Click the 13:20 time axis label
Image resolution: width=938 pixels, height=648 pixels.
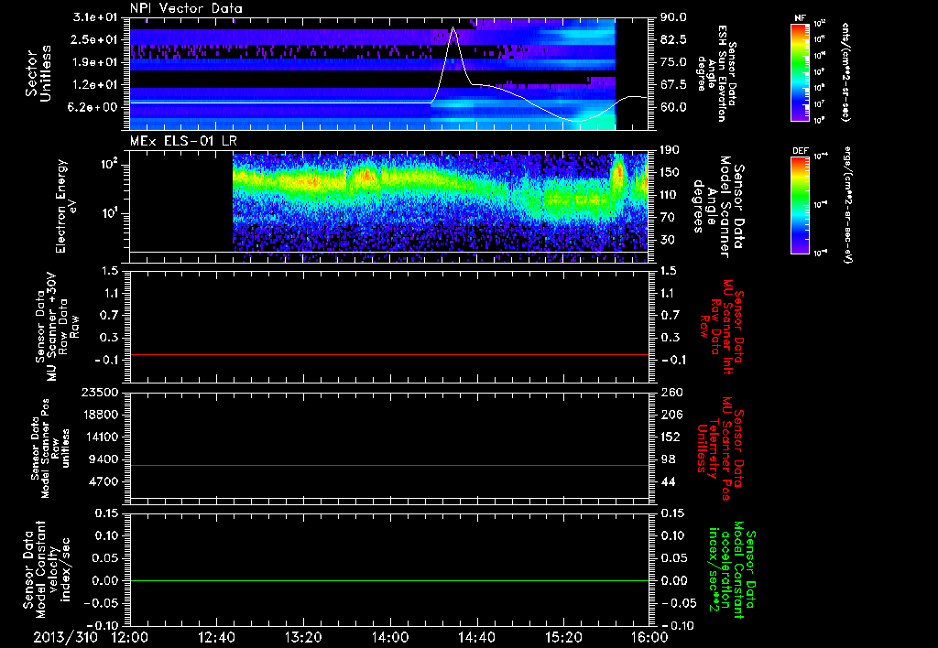tap(303, 637)
